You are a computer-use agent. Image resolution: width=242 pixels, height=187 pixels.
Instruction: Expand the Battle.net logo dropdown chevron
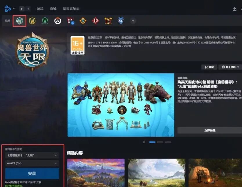click(14, 8)
